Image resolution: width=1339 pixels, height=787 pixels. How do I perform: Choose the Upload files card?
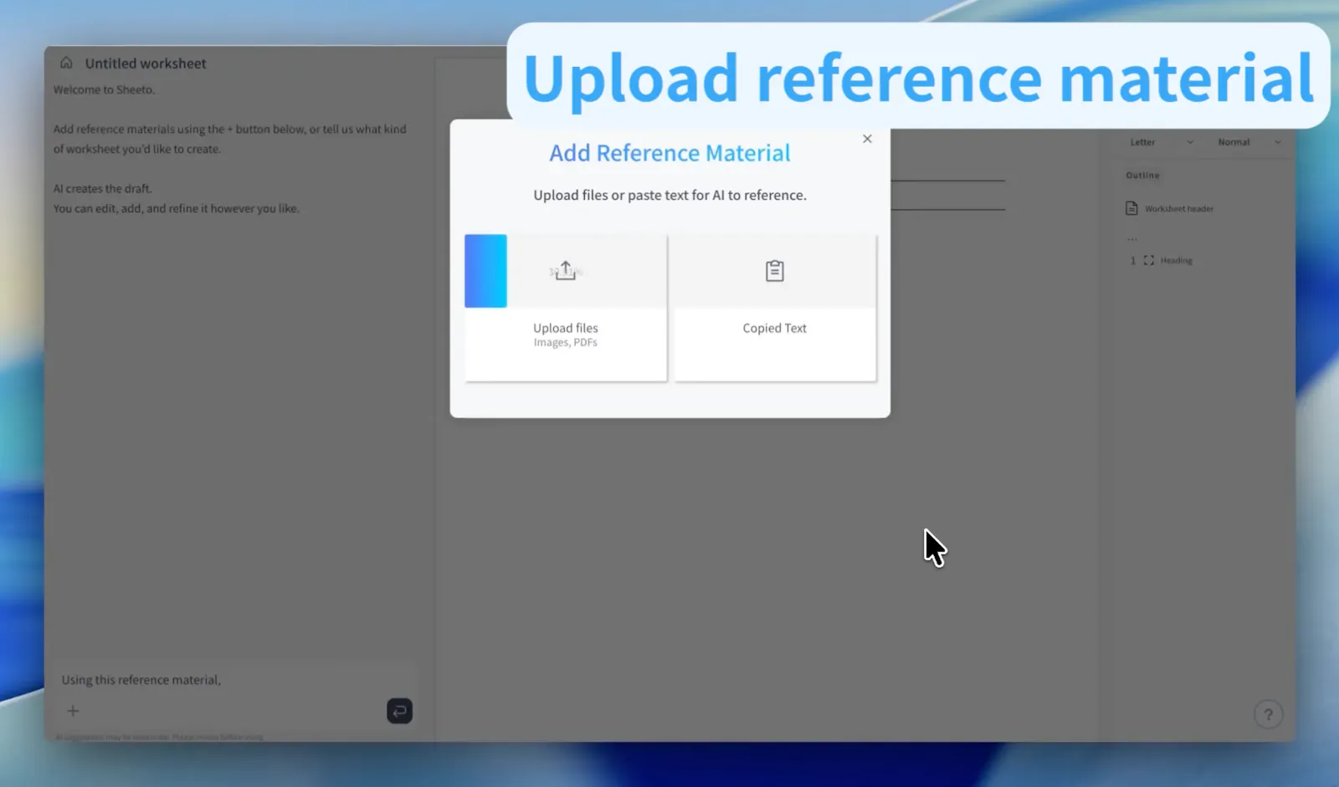pos(566,308)
